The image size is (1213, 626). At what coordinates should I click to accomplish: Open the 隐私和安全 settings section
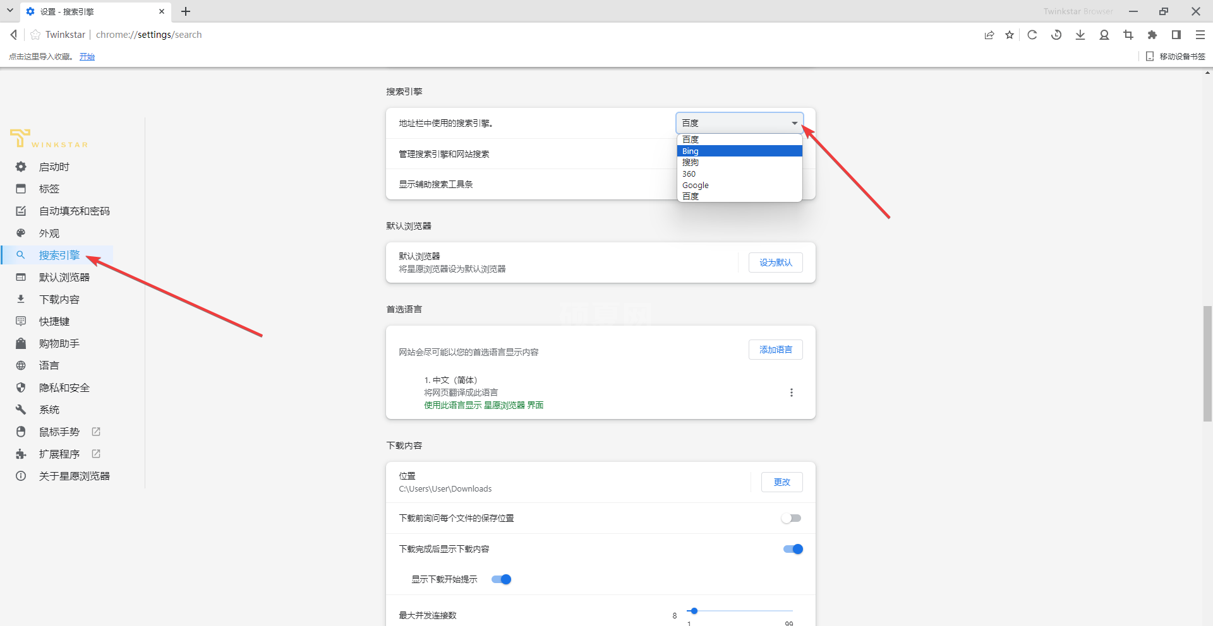tap(64, 387)
